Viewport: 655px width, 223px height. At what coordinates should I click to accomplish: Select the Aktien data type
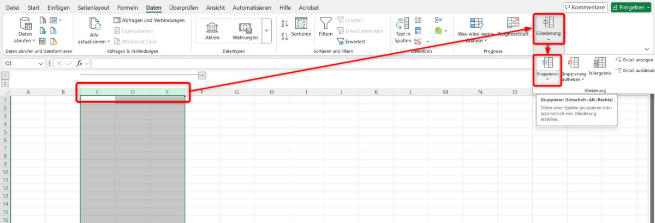212,30
